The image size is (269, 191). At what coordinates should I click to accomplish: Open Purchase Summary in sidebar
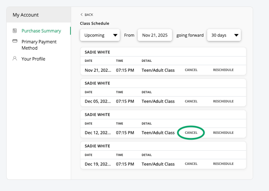41,31
